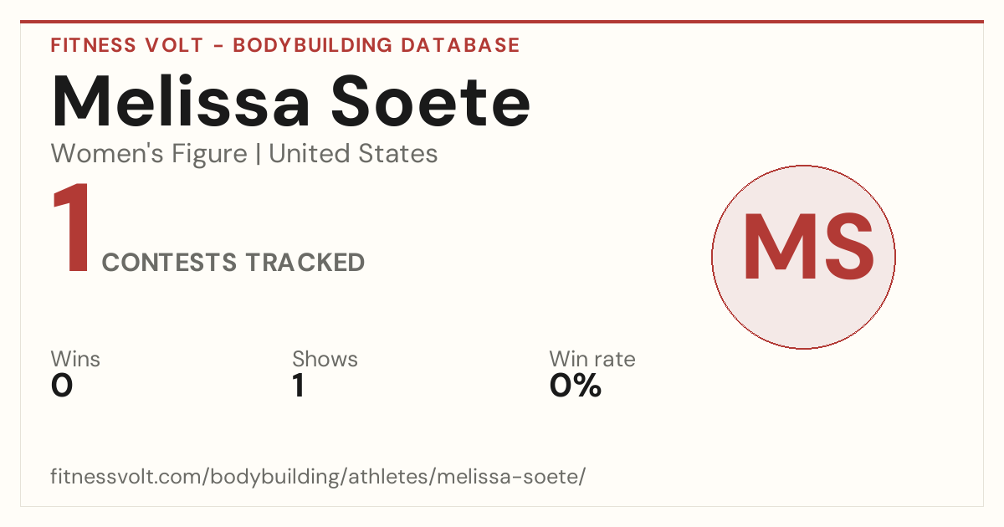Viewport: 1004px width, 527px height.
Task: Open the fitnessvolt.com athlete URL link
Action: click(318, 477)
